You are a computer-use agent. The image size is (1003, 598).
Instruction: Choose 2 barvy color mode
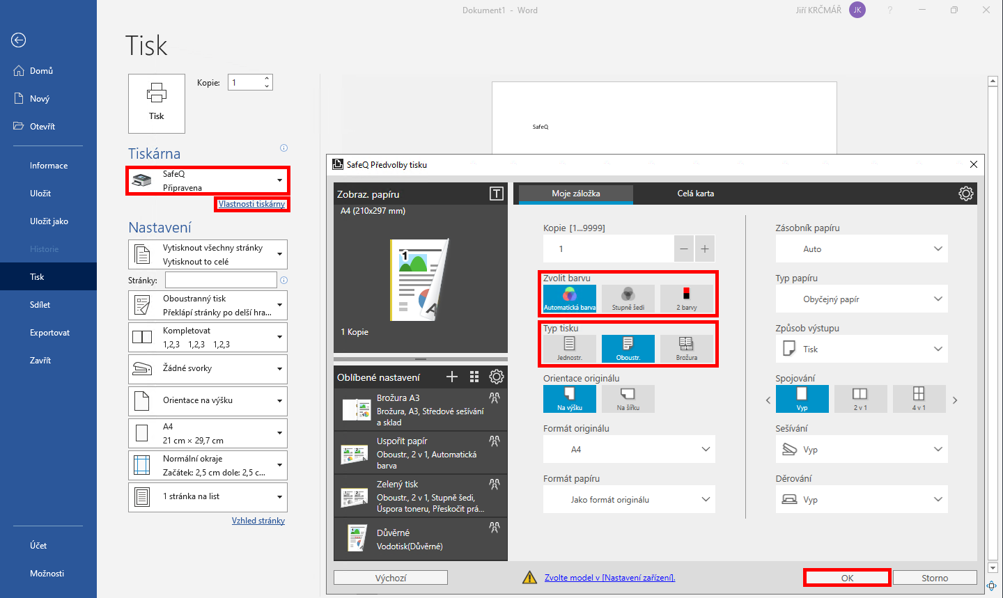point(687,299)
